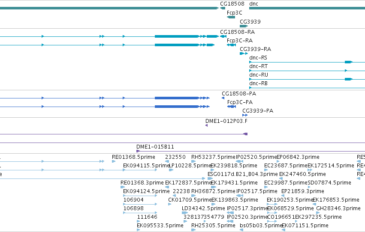Click the EK068529.5prime EST
Image resolution: width=365 pixels, height=232 pixels.
point(290,208)
